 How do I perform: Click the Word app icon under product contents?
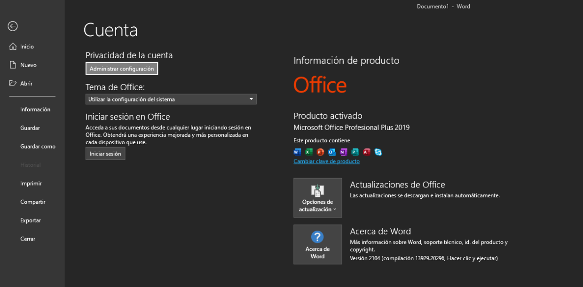click(x=297, y=152)
